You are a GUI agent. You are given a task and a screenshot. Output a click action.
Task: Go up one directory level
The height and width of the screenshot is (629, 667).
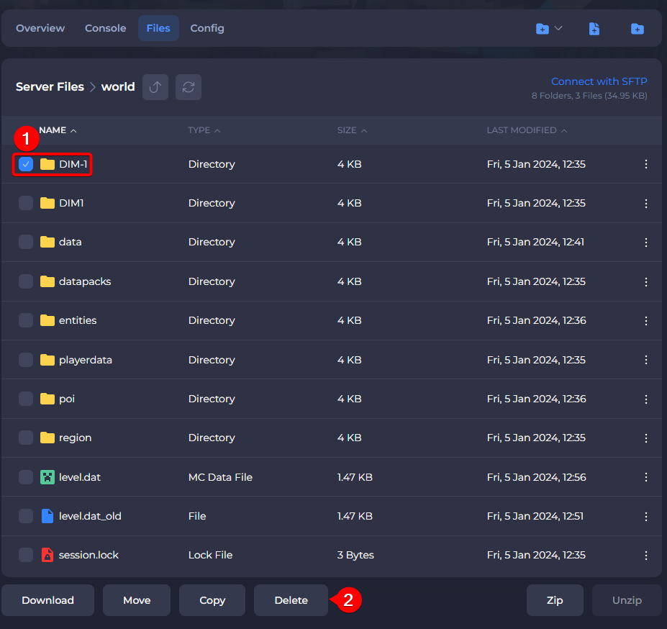click(155, 87)
